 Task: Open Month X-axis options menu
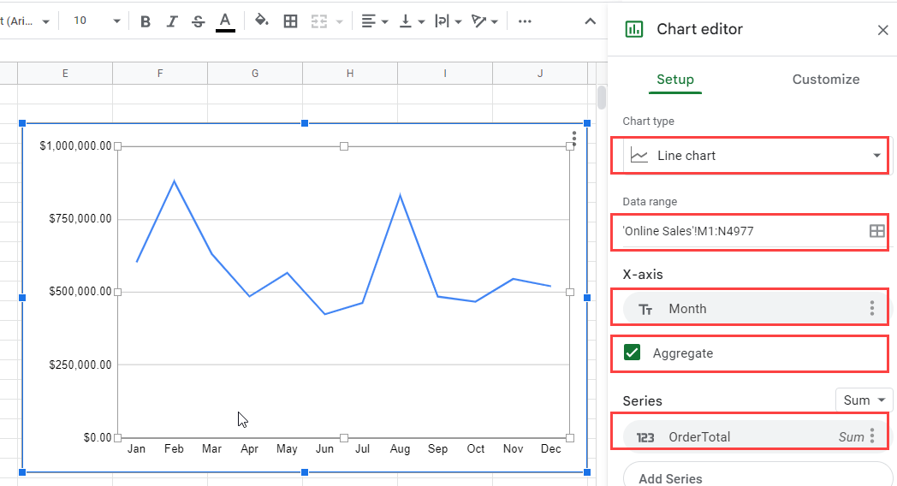pos(872,308)
